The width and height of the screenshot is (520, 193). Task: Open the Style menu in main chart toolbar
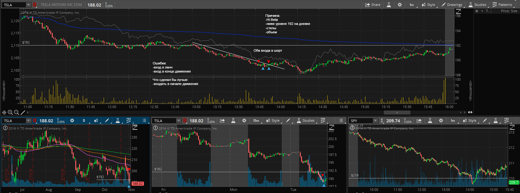point(428,5)
